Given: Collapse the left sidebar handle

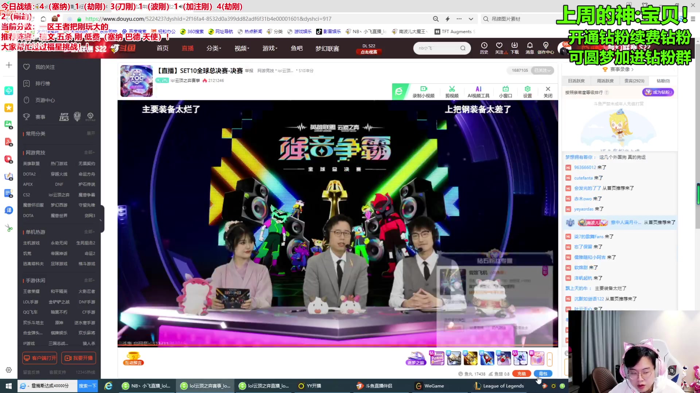Looking at the screenshot, I should (101, 219).
